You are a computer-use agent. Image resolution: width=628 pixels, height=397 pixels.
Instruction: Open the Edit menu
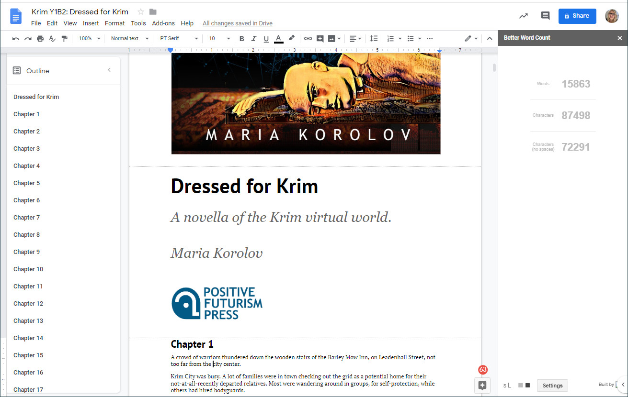(52, 23)
